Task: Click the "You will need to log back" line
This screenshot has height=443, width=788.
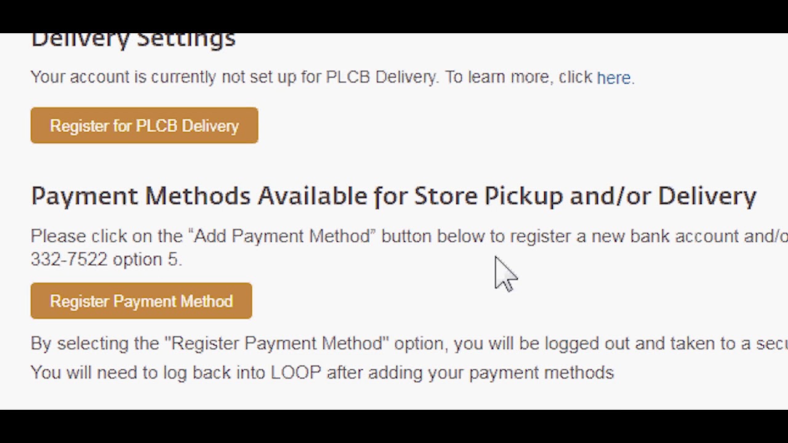Action: 154,373
